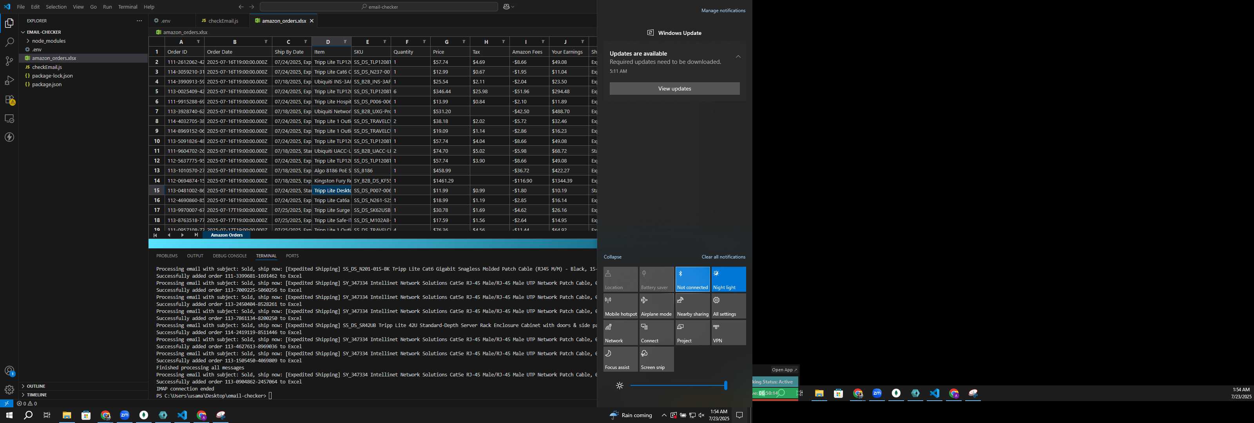
Task: Click the muted volume icon in the system tray
Action: tap(701, 415)
